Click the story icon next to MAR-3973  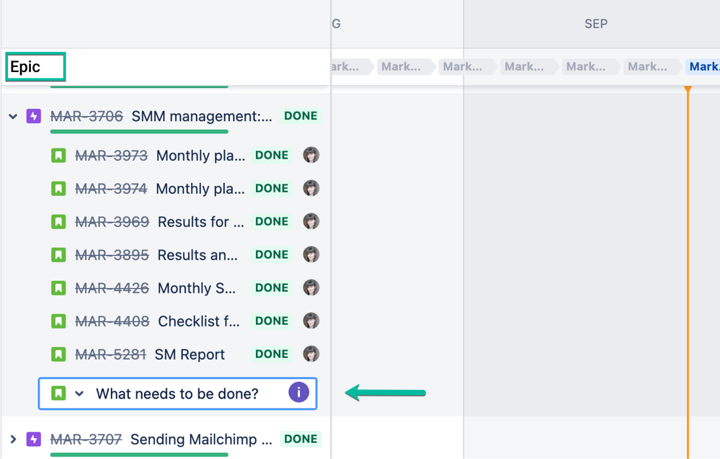click(x=58, y=156)
